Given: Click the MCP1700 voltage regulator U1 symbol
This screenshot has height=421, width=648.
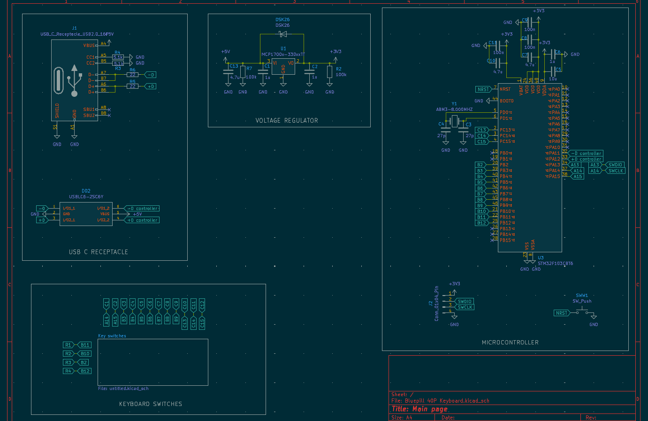Looking at the screenshot, I should [283, 67].
